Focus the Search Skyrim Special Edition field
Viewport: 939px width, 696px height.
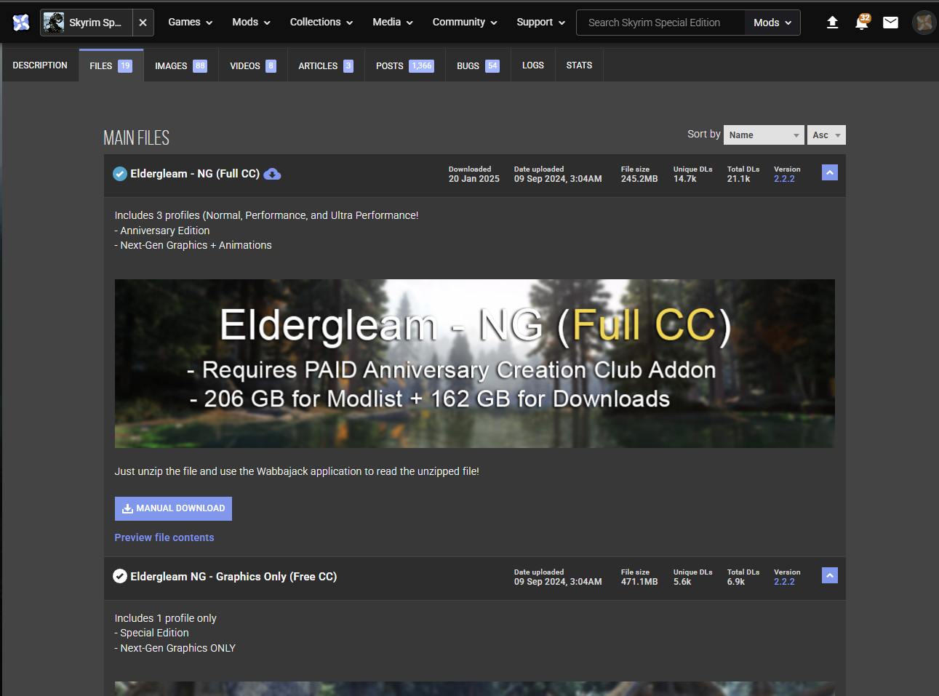click(x=660, y=23)
